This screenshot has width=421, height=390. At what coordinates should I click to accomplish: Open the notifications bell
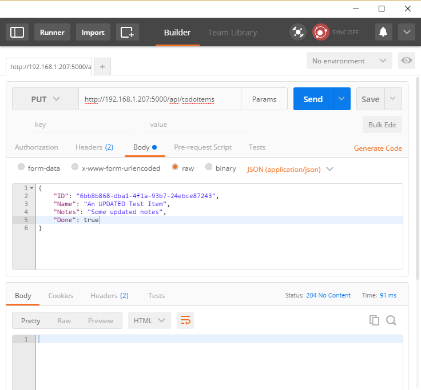point(383,32)
